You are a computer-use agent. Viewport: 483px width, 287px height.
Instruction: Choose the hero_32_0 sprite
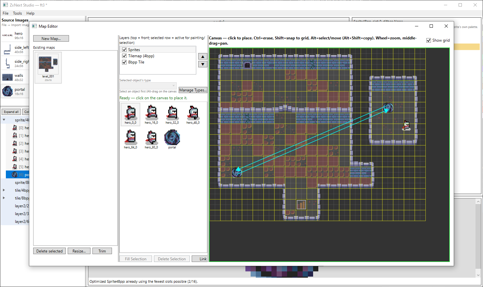point(172,114)
